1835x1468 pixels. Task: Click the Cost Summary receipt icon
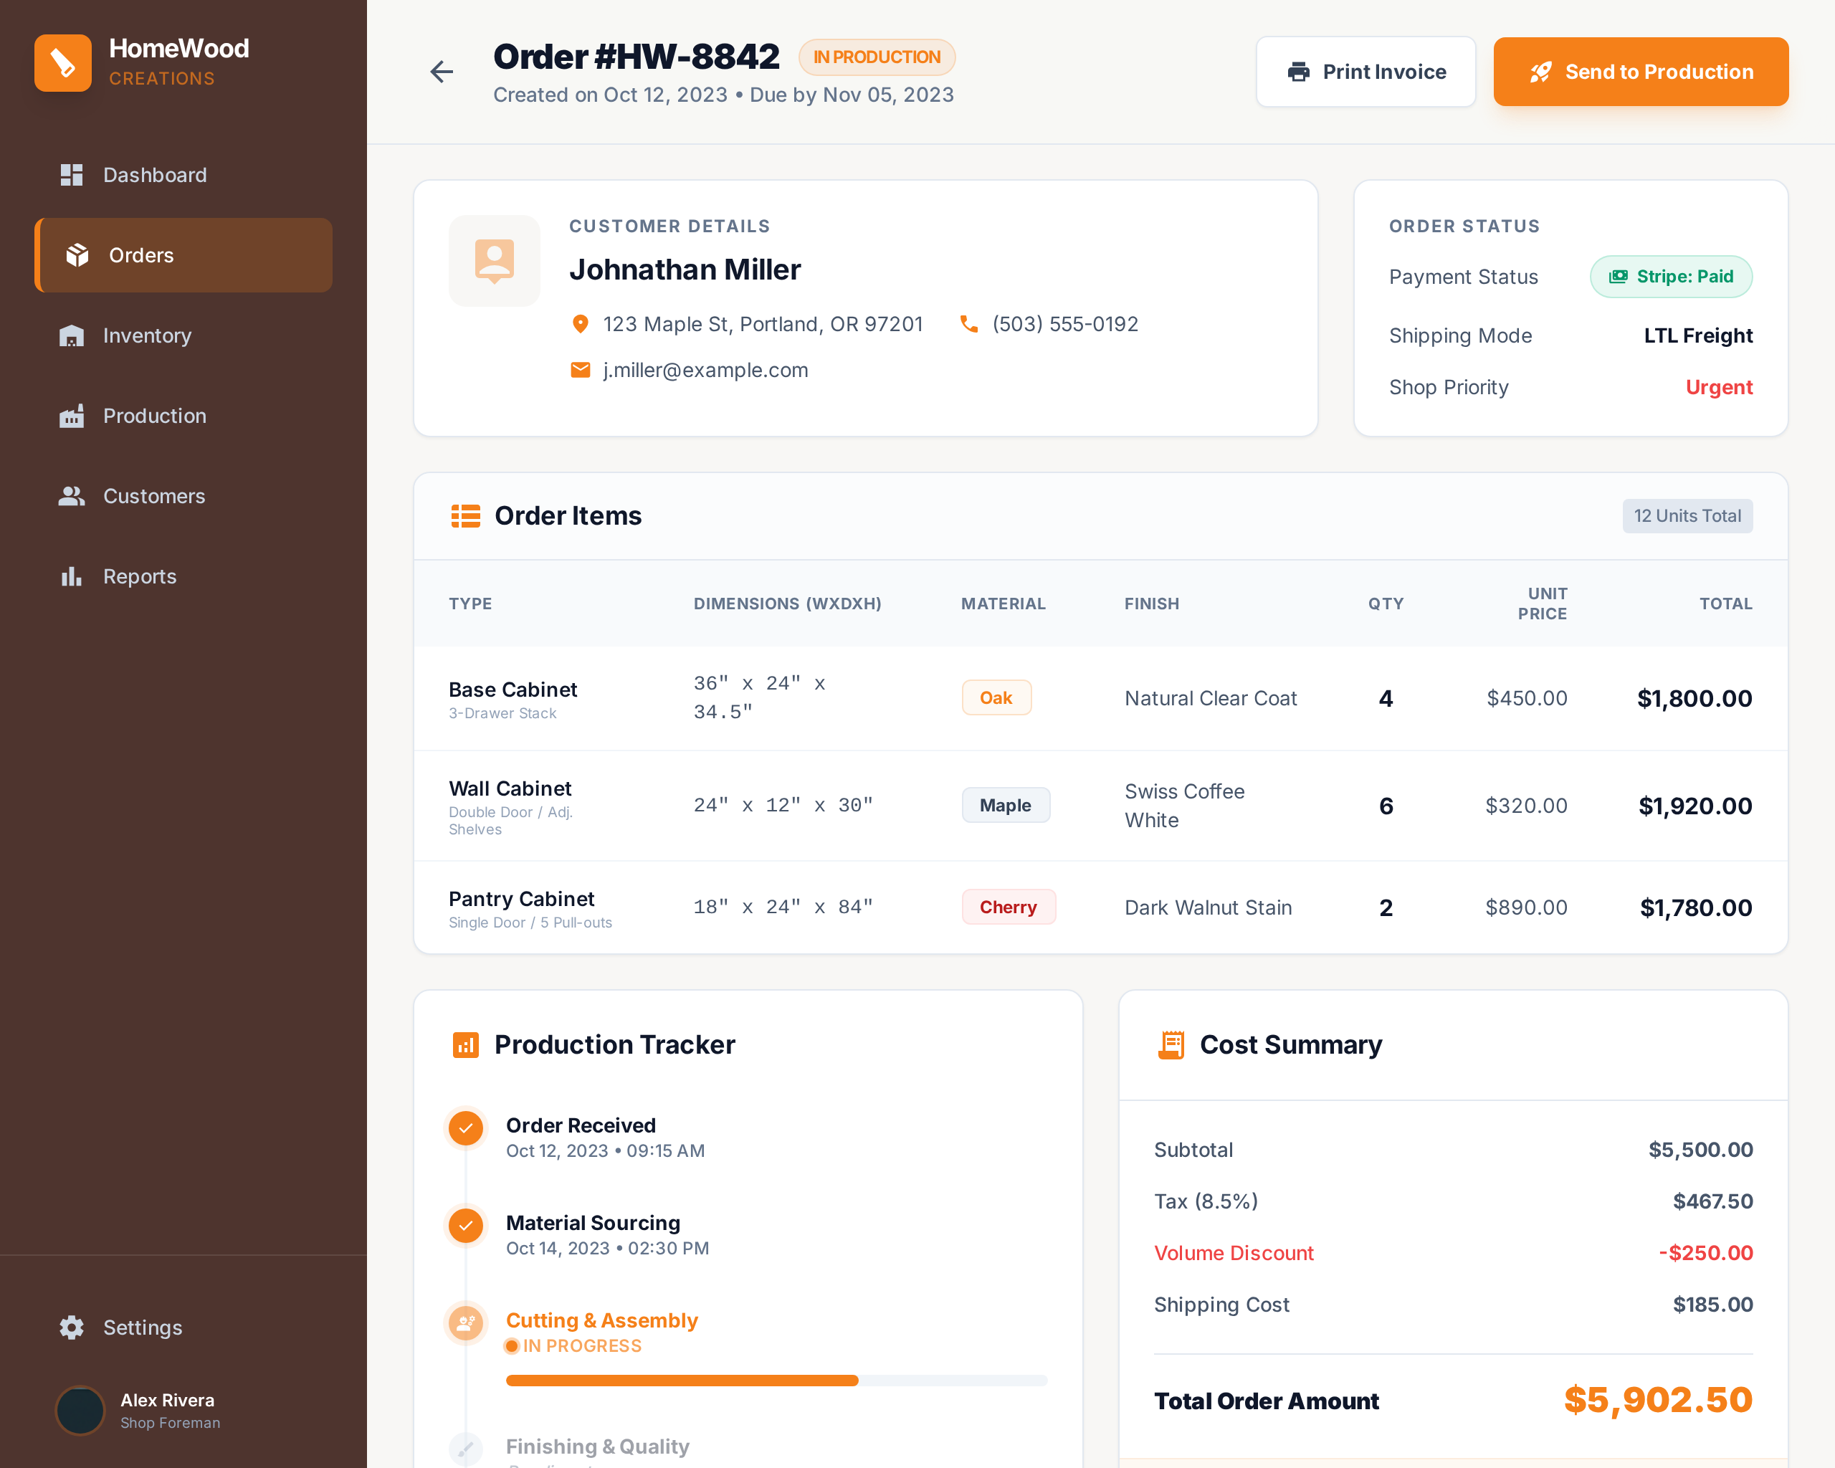pos(1171,1044)
